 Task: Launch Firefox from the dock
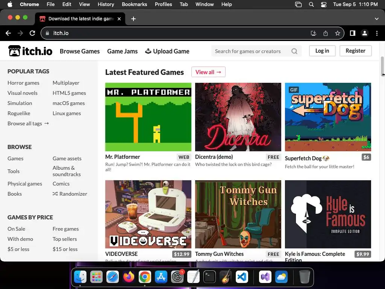coord(129,277)
